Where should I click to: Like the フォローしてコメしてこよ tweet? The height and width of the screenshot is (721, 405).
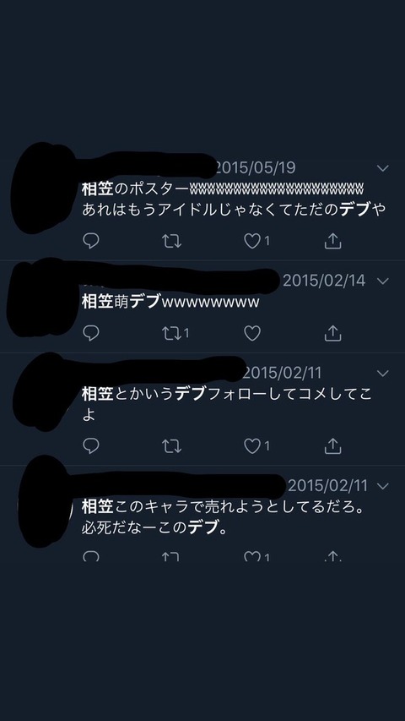(252, 445)
